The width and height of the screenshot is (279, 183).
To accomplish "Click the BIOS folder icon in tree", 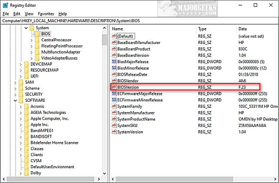I will (x=37, y=34).
